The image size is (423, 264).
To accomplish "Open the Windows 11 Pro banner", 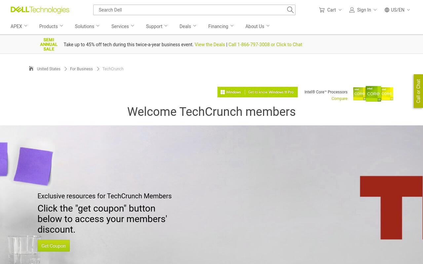I will click(257, 92).
